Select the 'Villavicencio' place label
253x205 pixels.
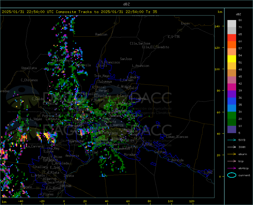pyautogui.click(x=62, y=60)
